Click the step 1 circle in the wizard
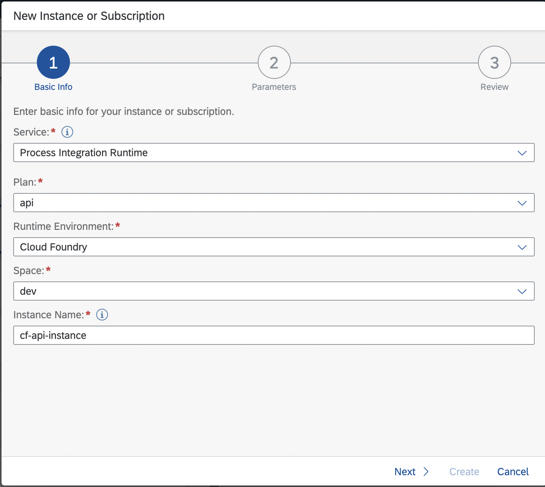 [53, 62]
